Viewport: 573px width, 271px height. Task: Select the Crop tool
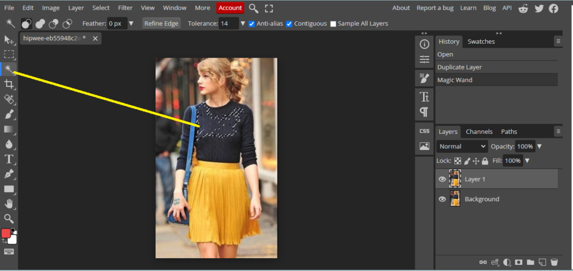[x=9, y=84]
